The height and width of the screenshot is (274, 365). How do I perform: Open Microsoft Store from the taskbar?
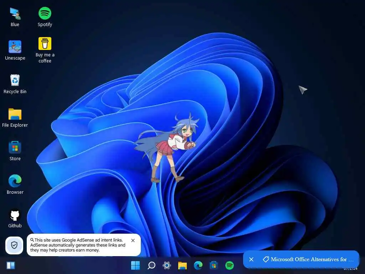click(214, 265)
